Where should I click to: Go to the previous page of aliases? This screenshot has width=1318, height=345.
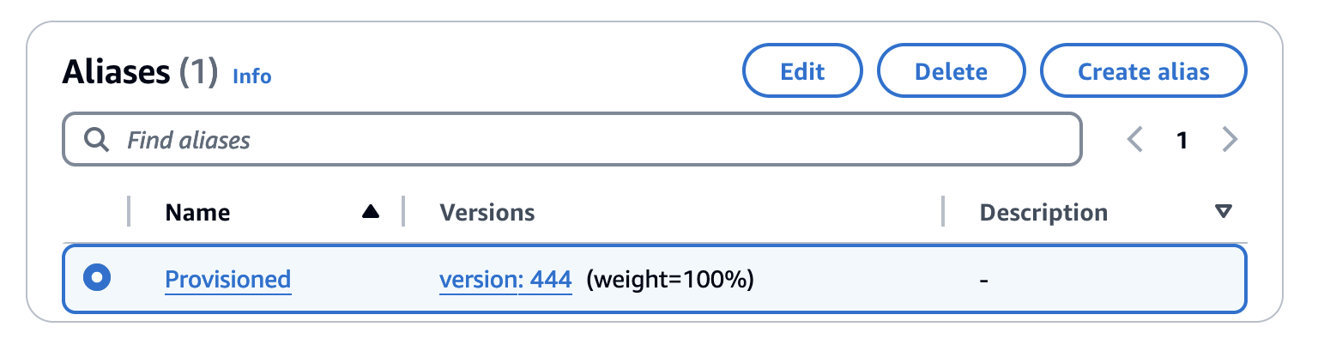tap(1135, 140)
